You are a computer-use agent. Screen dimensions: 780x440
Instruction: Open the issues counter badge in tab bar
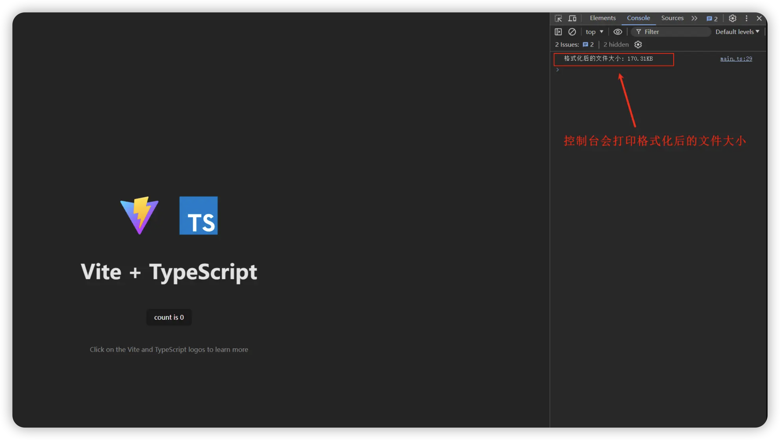point(712,19)
